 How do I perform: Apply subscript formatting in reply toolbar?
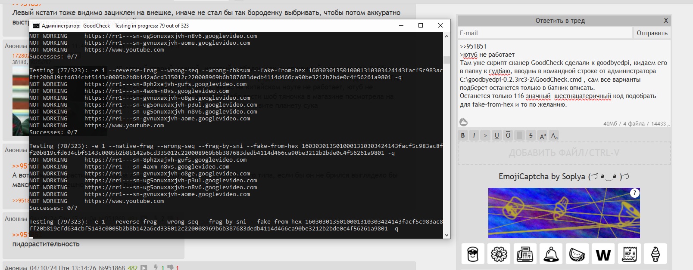click(554, 135)
